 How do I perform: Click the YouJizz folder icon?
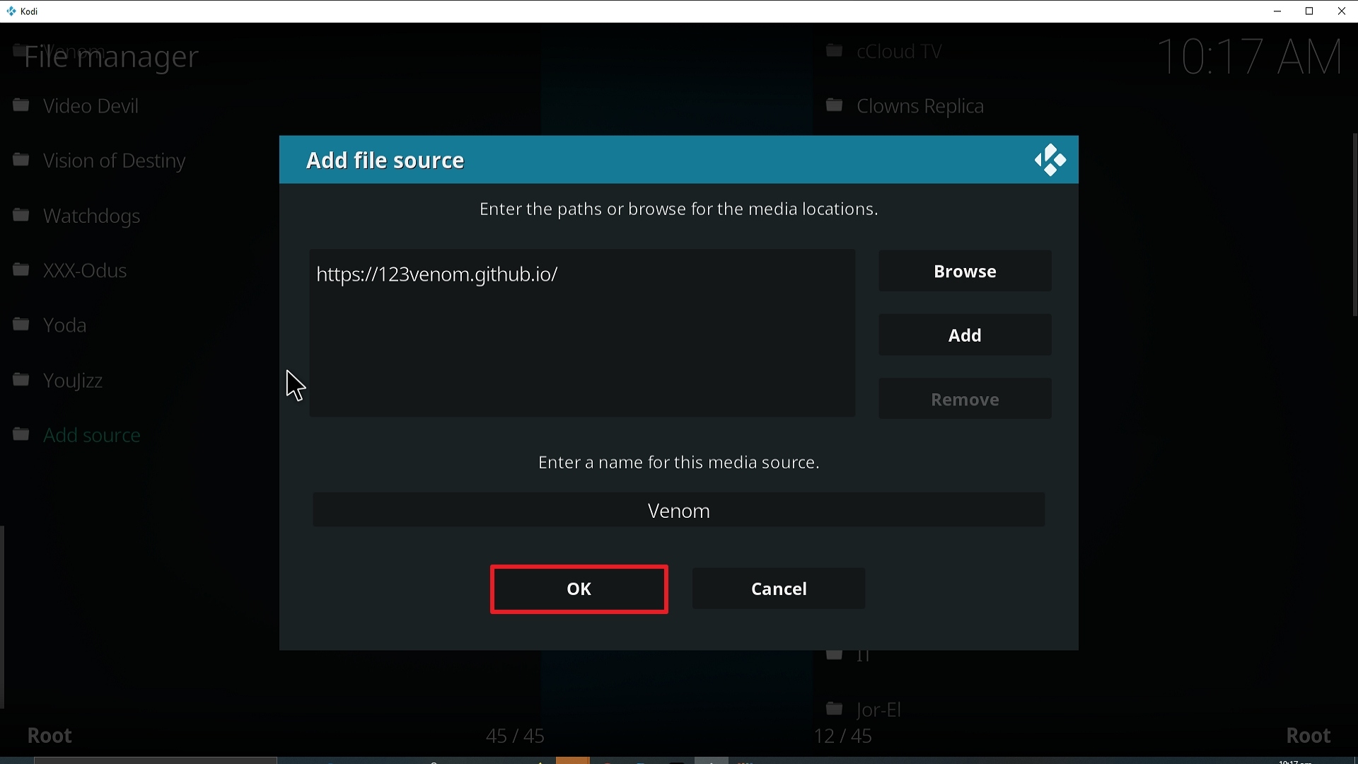tap(21, 379)
